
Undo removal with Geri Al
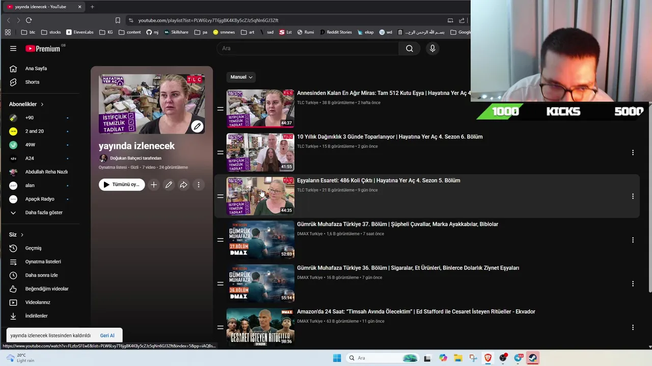107,335
